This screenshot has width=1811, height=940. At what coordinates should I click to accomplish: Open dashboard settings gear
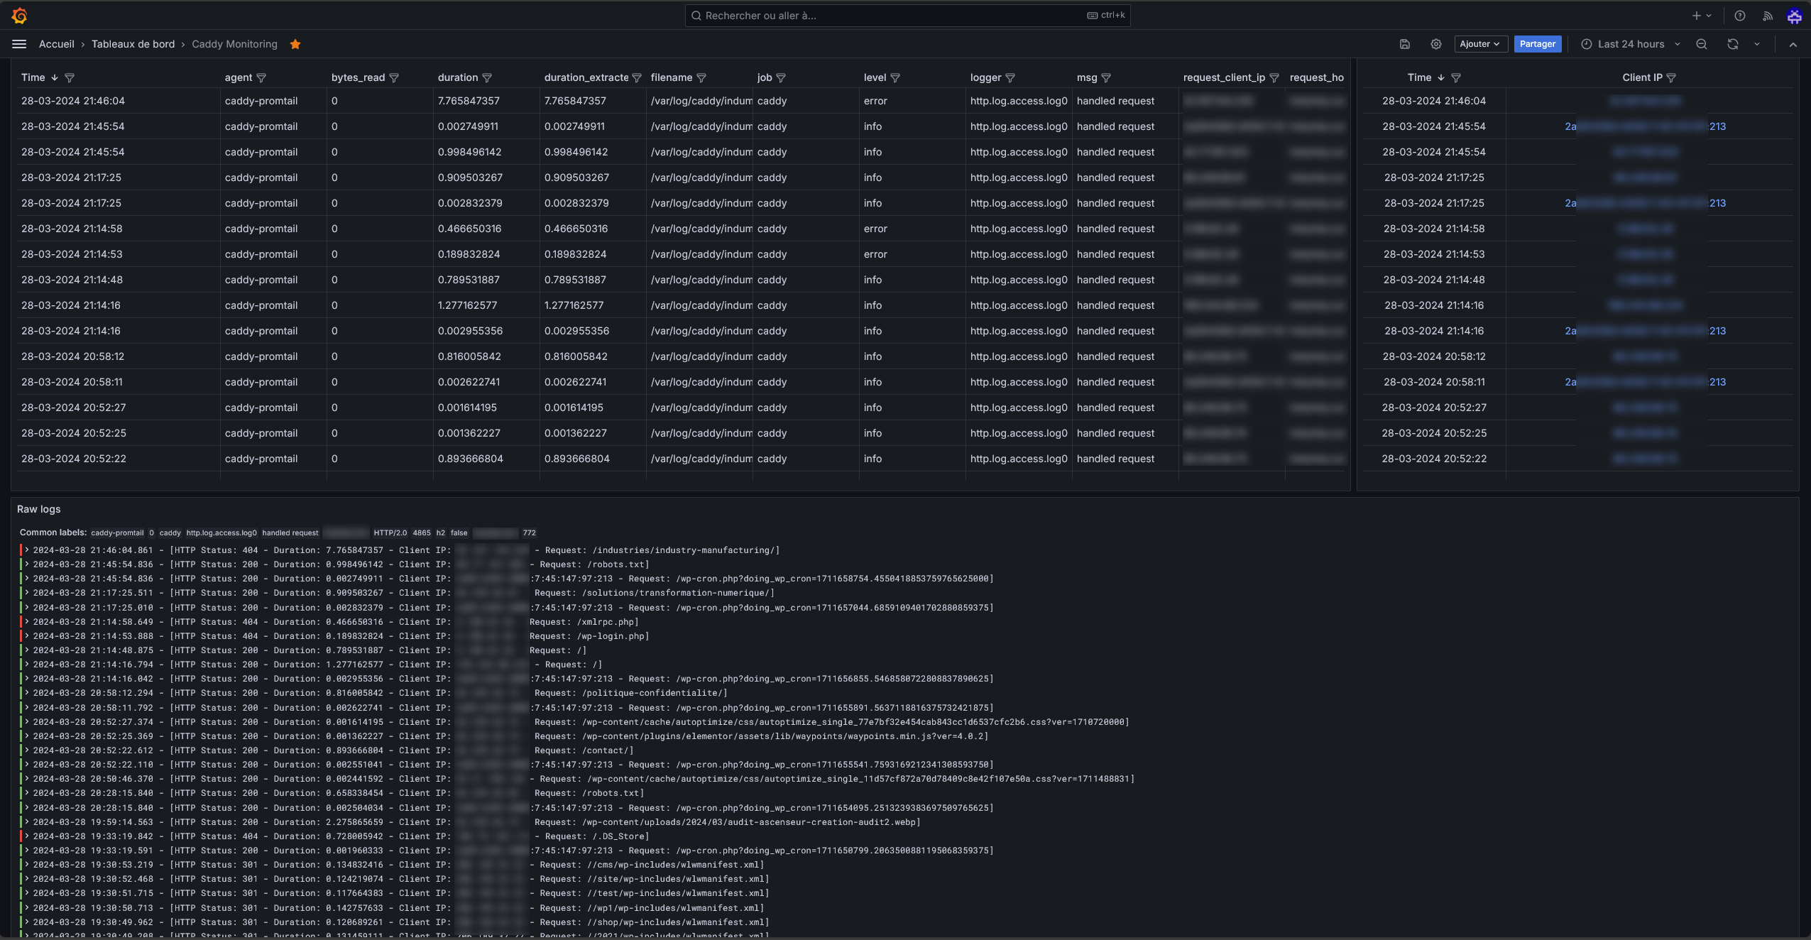tap(1435, 44)
